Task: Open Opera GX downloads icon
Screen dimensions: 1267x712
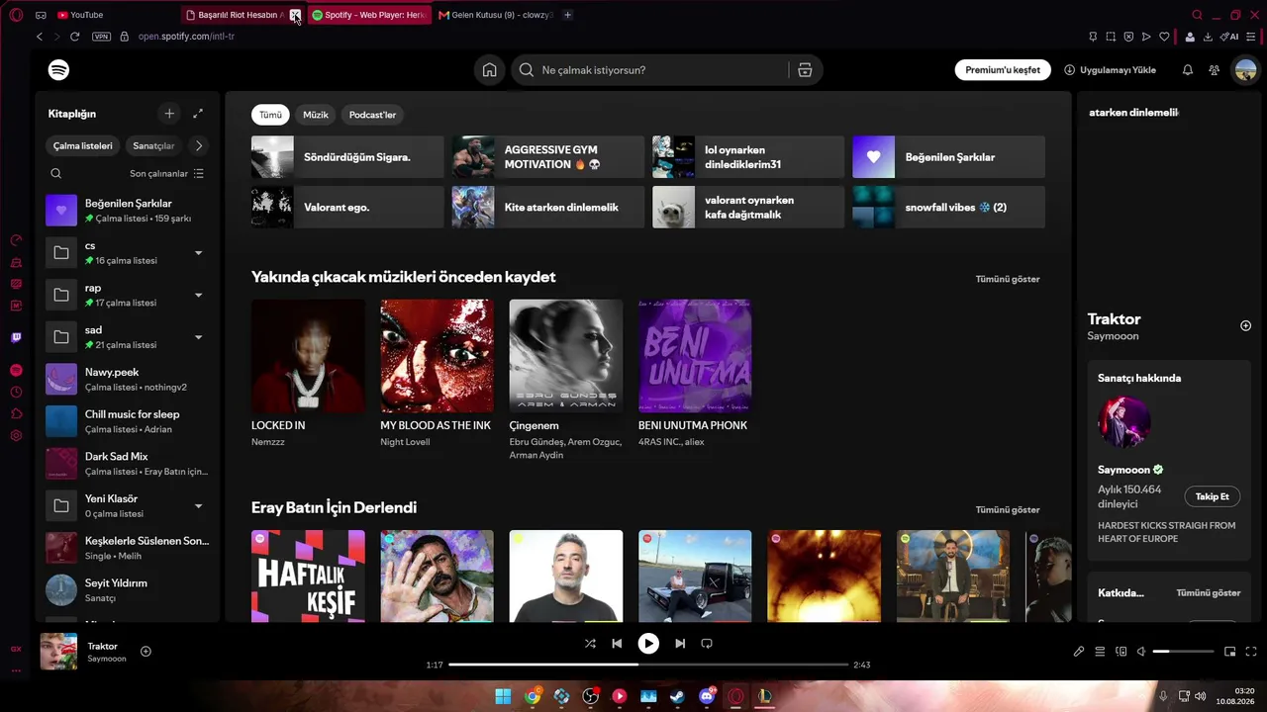Action: 1208,37
